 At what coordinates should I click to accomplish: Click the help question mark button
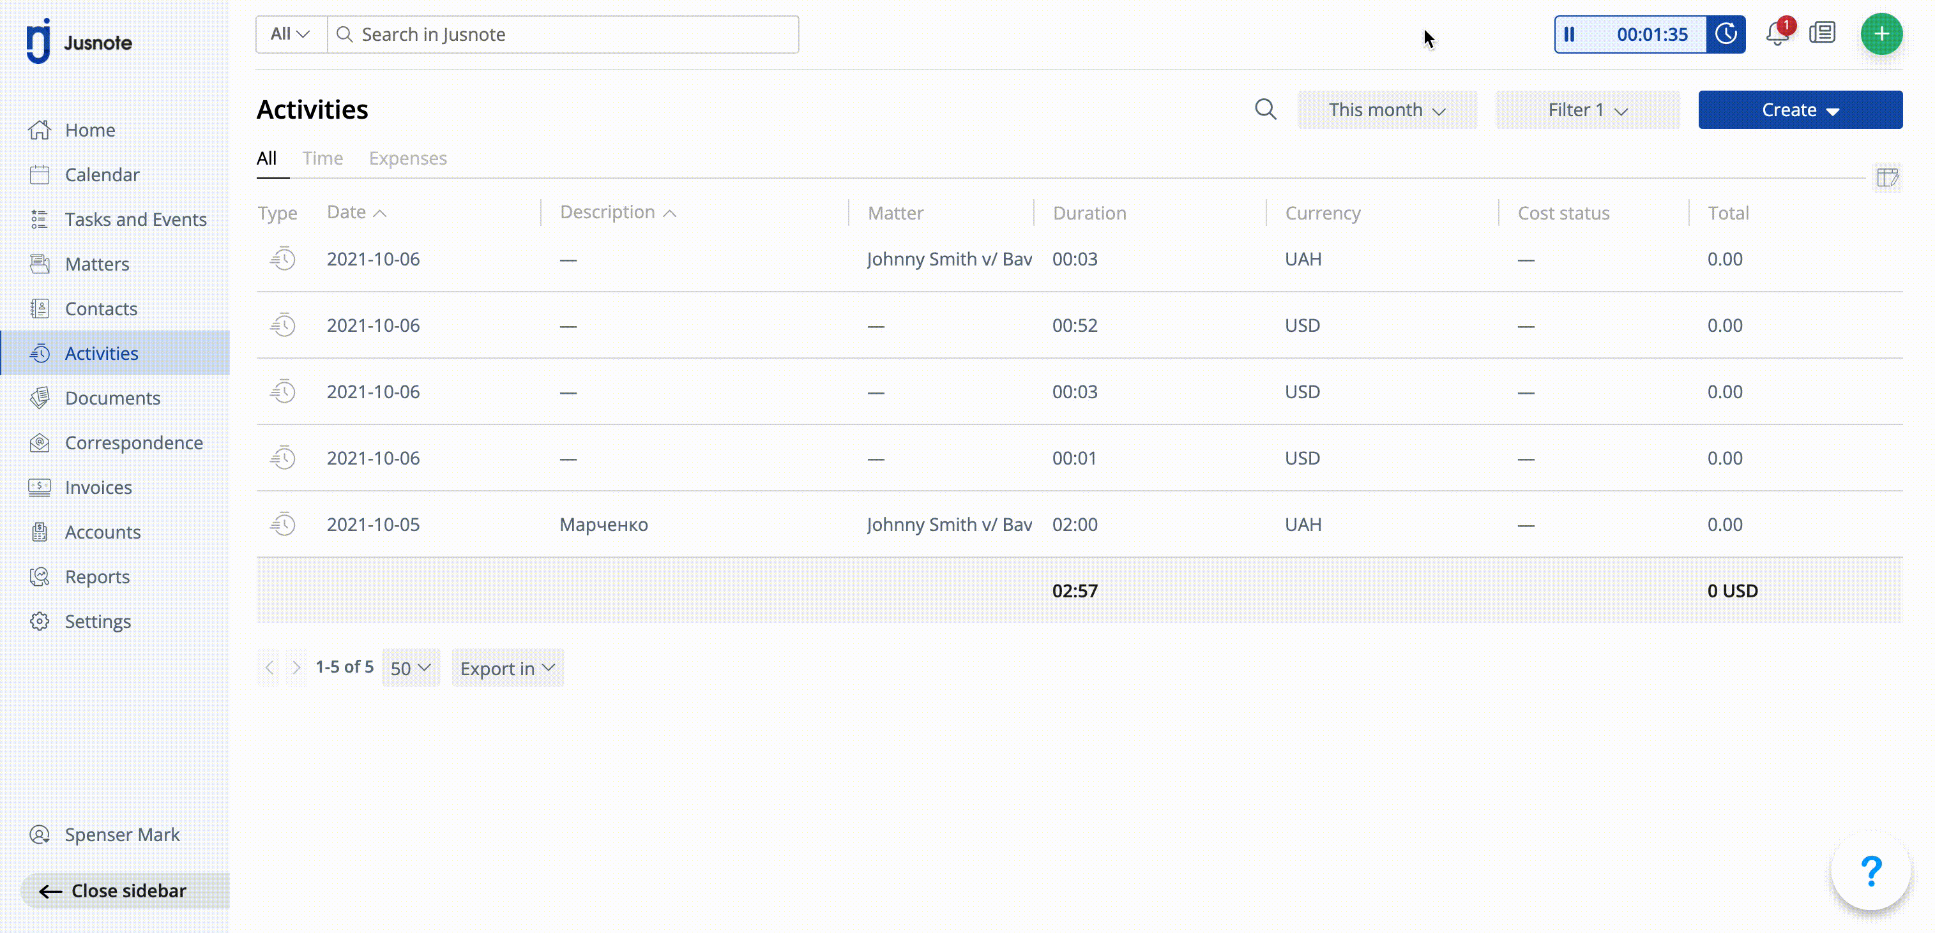[x=1870, y=870]
